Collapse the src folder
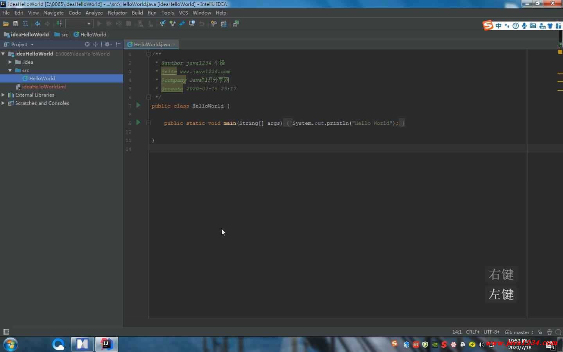The height and width of the screenshot is (352, 563). pos(10,70)
